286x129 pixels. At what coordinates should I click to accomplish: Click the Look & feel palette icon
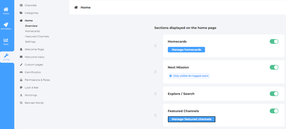coord(21,87)
